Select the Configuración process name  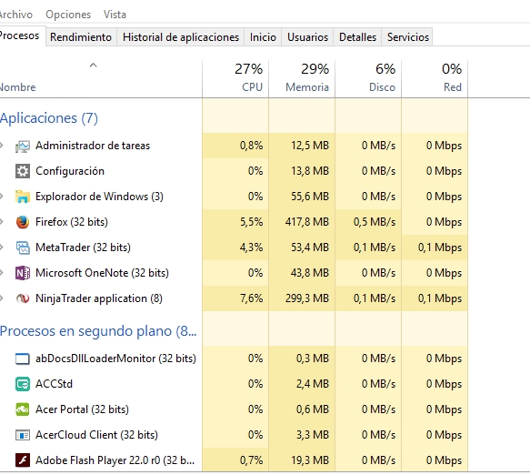(70, 171)
